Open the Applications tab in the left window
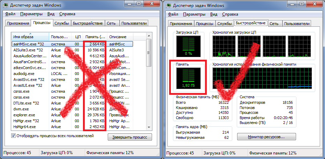Screen dimensions: 325x159 click(18, 24)
